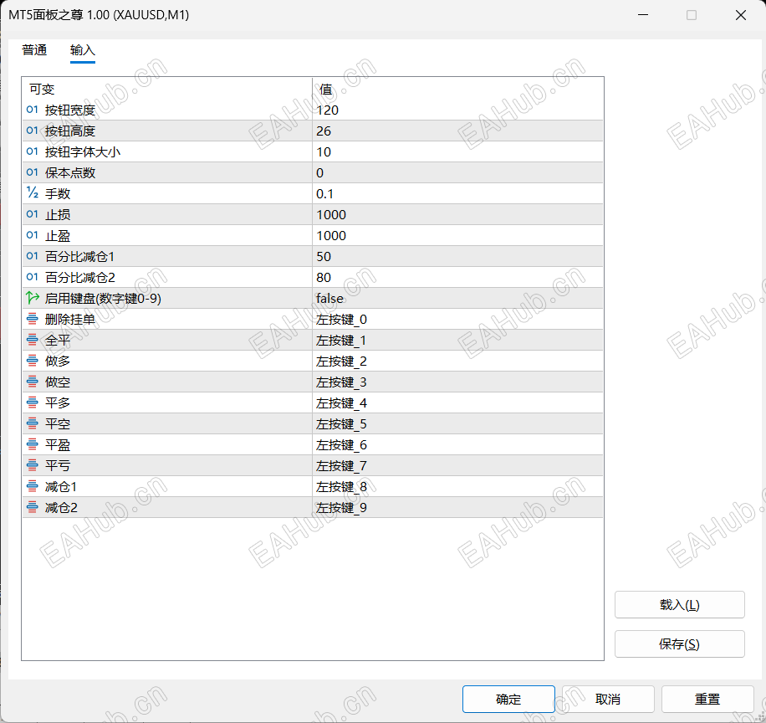Click the enum icon beside 减仓1

33,486
